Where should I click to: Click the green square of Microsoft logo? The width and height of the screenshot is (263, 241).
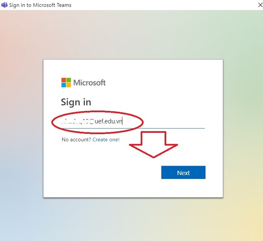click(x=69, y=80)
